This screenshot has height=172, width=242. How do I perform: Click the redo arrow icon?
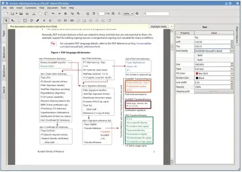60,13
